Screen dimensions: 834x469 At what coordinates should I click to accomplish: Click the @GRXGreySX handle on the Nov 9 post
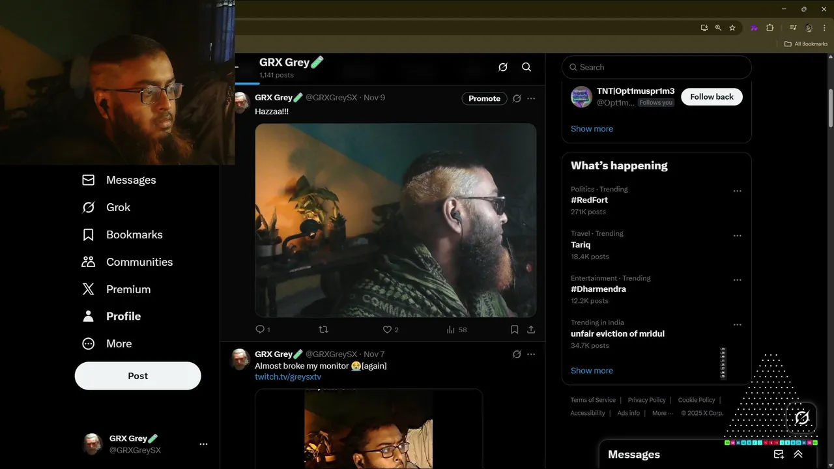331,98
